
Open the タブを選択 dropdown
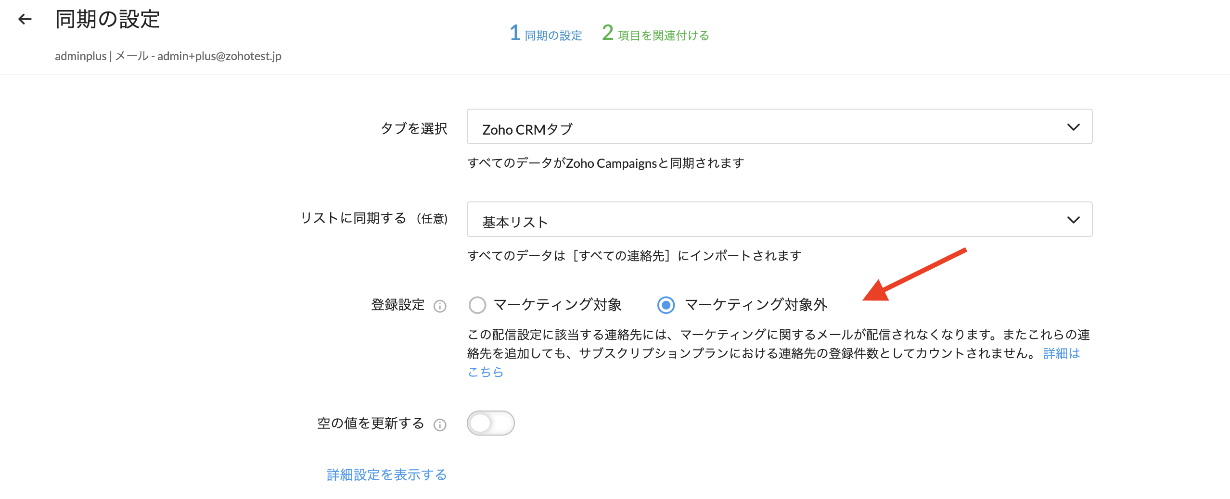pos(779,127)
